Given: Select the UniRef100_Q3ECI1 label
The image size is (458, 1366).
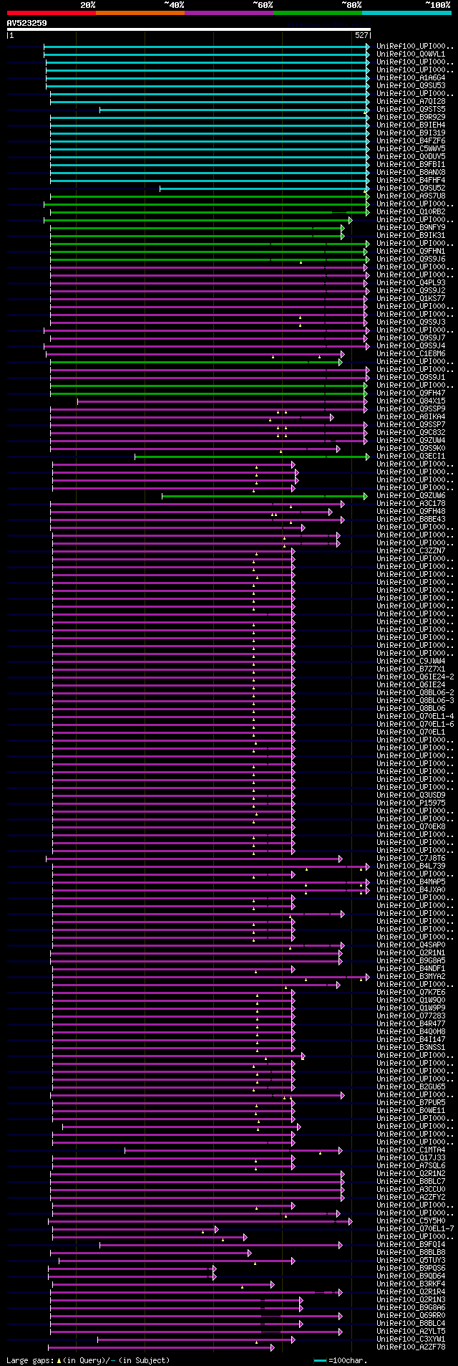Looking at the screenshot, I should (411, 456).
